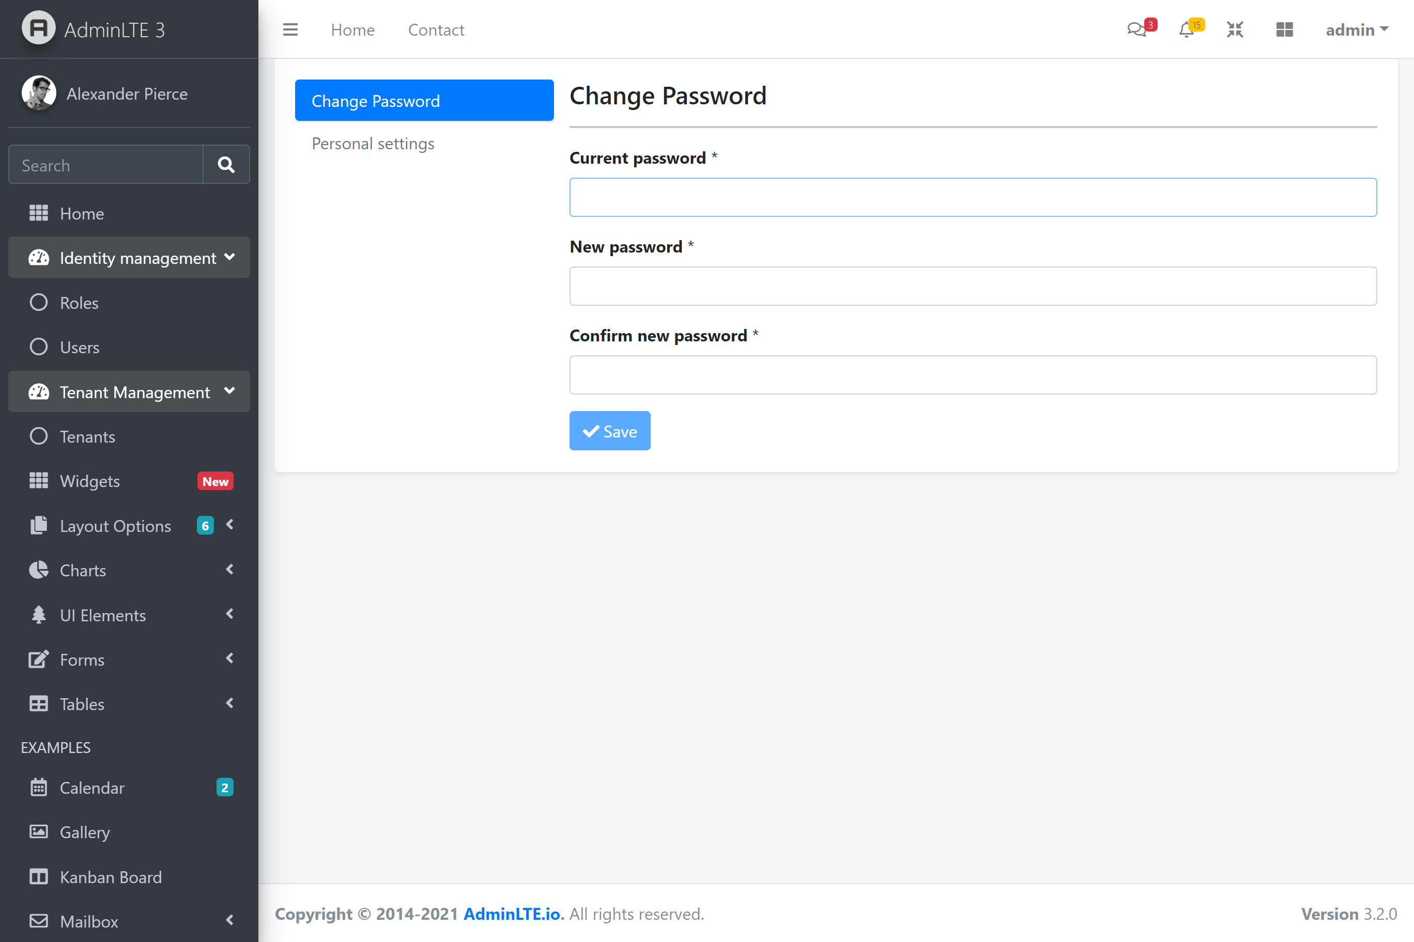Click Alexander Pierce's avatar image
This screenshot has width=1414, height=942.
tap(38, 93)
